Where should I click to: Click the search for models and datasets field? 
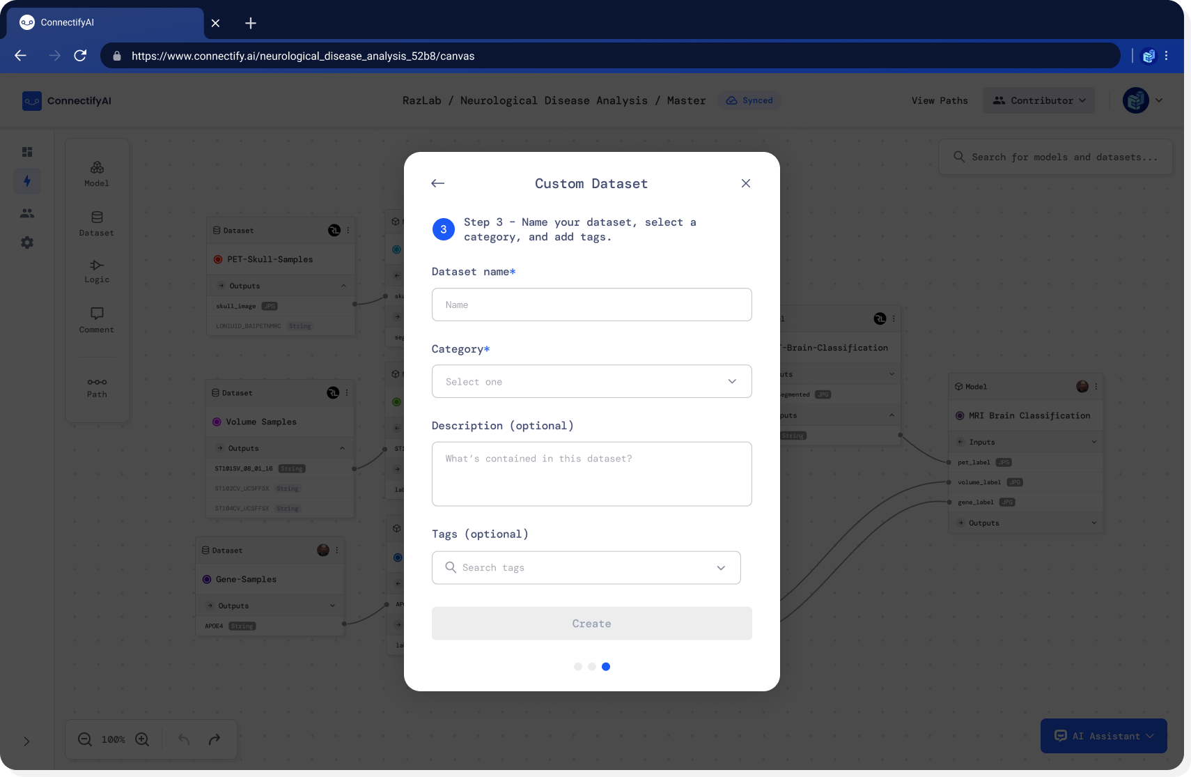(x=1055, y=157)
